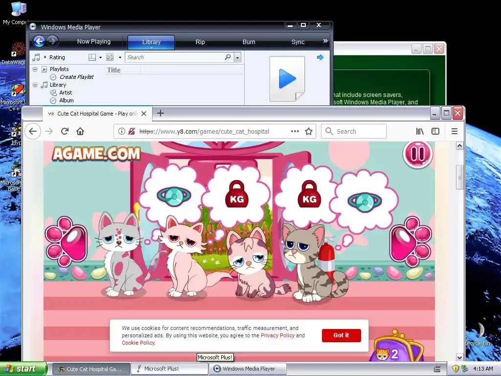The width and height of the screenshot is (501, 376).
Task: Click the Firefox back button
Action: 33,131
